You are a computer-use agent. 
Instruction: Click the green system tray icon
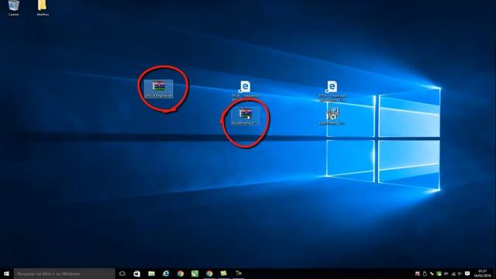pos(439,274)
